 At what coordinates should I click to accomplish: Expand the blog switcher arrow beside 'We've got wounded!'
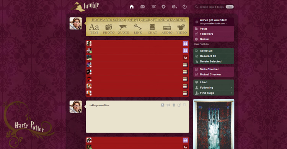(x=197, y=22)
